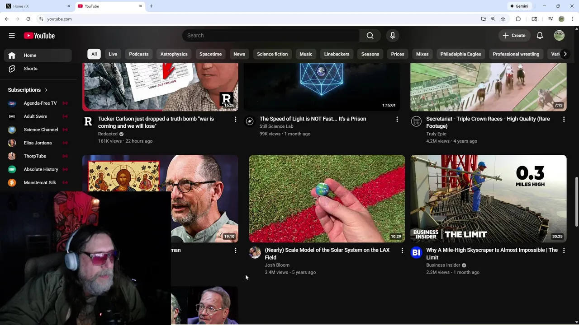Viewport: 579px width, 325px height.
Task: Open more options for the Secretariat video
Action: (564, 119)
